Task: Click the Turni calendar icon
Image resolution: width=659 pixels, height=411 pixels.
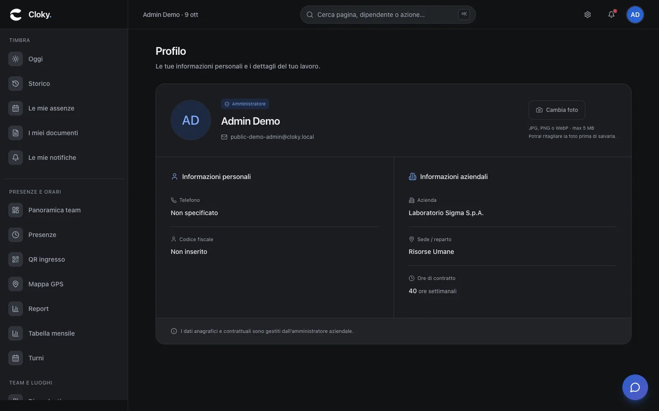Action: coord(16,358)
